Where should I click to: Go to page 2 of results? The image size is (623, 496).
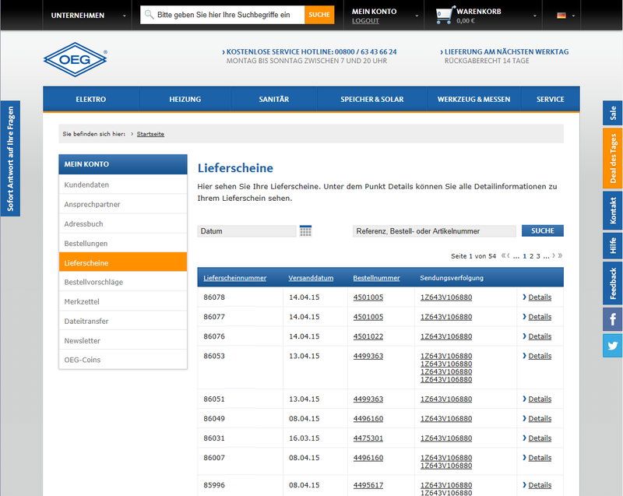click(x=531, y=255)
